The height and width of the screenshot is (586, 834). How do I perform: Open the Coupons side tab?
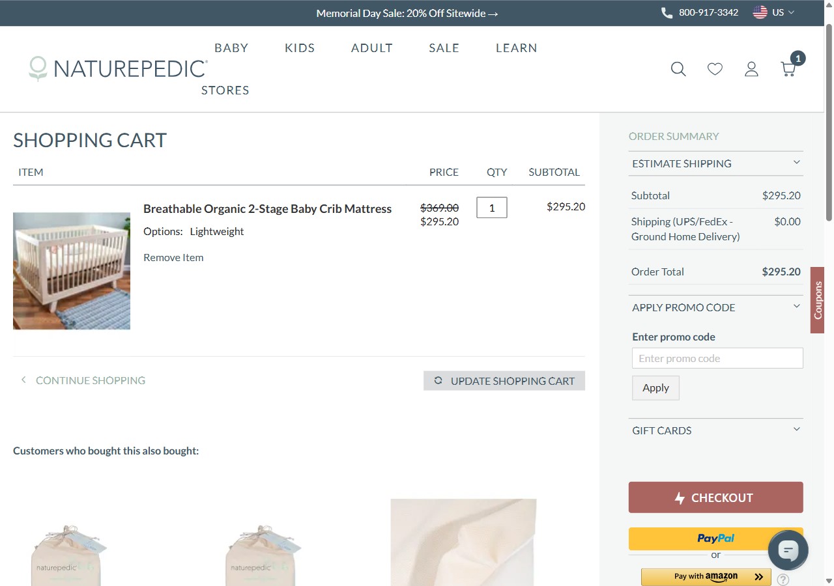coord(818,300)
